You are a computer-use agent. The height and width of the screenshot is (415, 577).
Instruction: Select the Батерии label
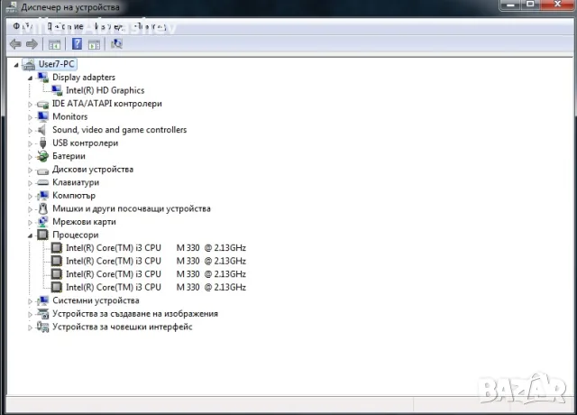click(x=69, y=156)
